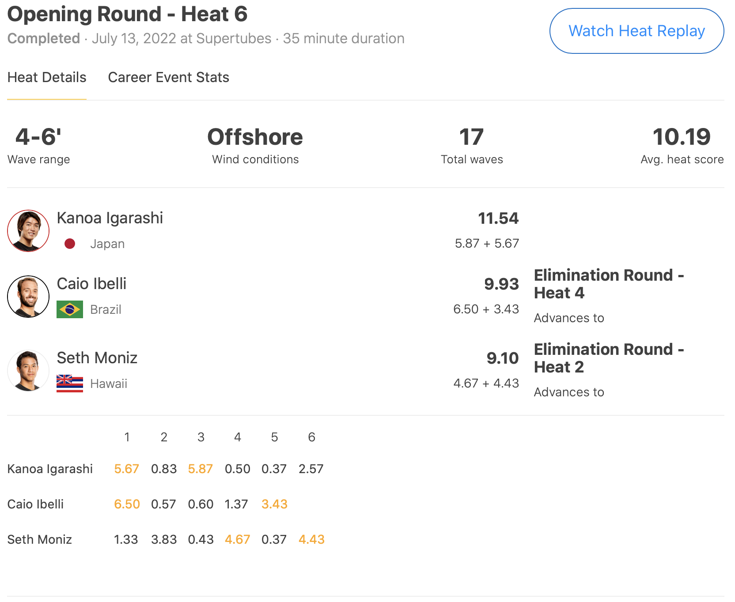The height and width of the screenshot is (602, 735).
Task: Click Caio Ibelli's 9.93 heat total
Action: tap(501, 284)
